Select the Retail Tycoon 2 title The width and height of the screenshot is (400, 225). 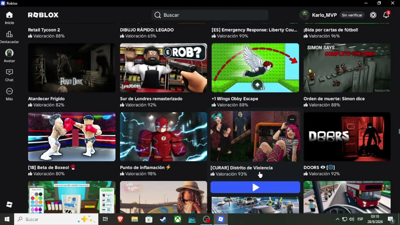pos(44,30)
